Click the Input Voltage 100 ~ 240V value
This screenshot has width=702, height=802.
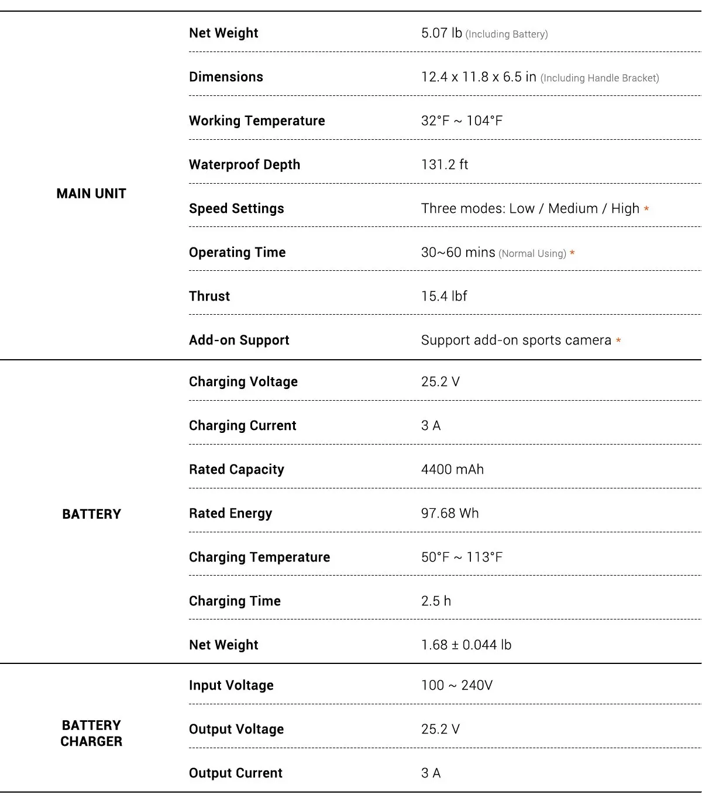tap(457, 686)
